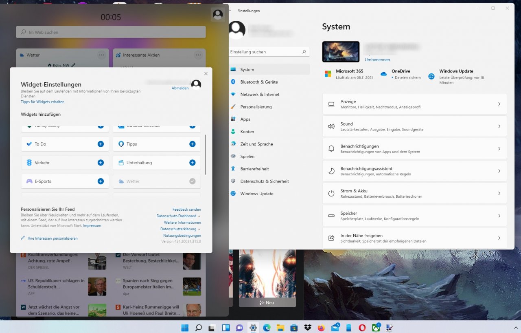Open the Apps section in the sidebar

(269, 119)
